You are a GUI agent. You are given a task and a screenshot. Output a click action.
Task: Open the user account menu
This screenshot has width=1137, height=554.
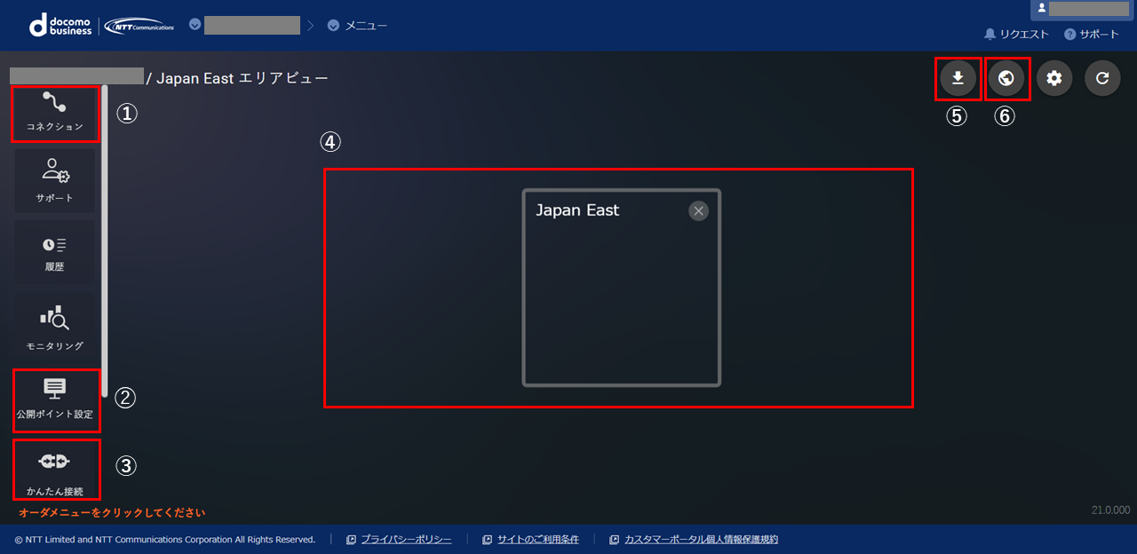(1080, 9)
